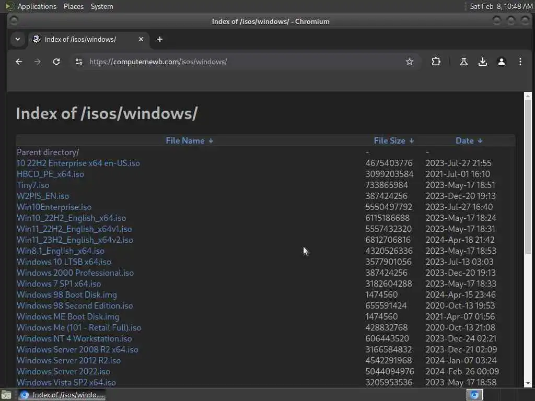Click the workspace switcher Chromium thumbnail
This screenshot has height=401, width=535.
pos(474,395)
